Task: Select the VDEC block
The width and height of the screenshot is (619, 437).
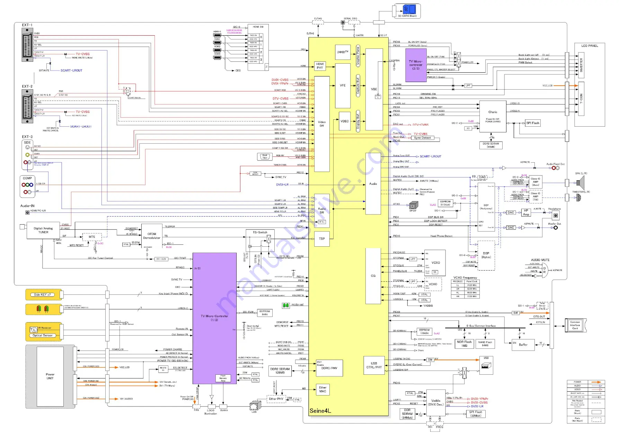Action: (344, 121)
